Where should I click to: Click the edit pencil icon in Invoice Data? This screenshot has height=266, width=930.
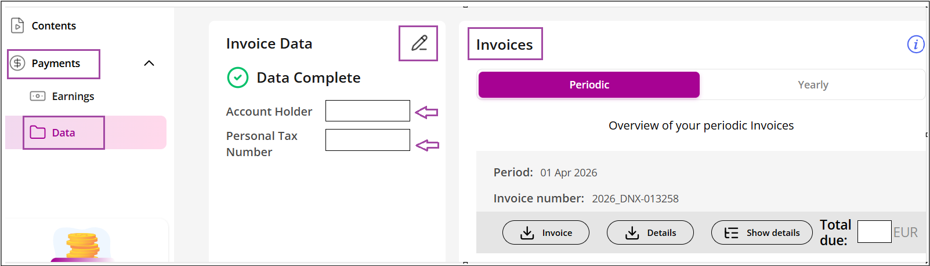(x=419, y=43)
